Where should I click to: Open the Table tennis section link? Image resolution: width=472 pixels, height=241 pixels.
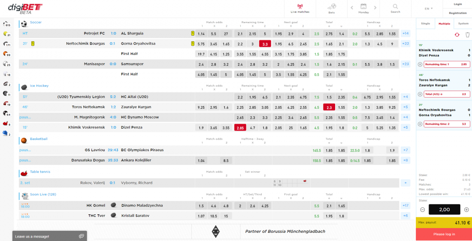[x=40, y=172]
